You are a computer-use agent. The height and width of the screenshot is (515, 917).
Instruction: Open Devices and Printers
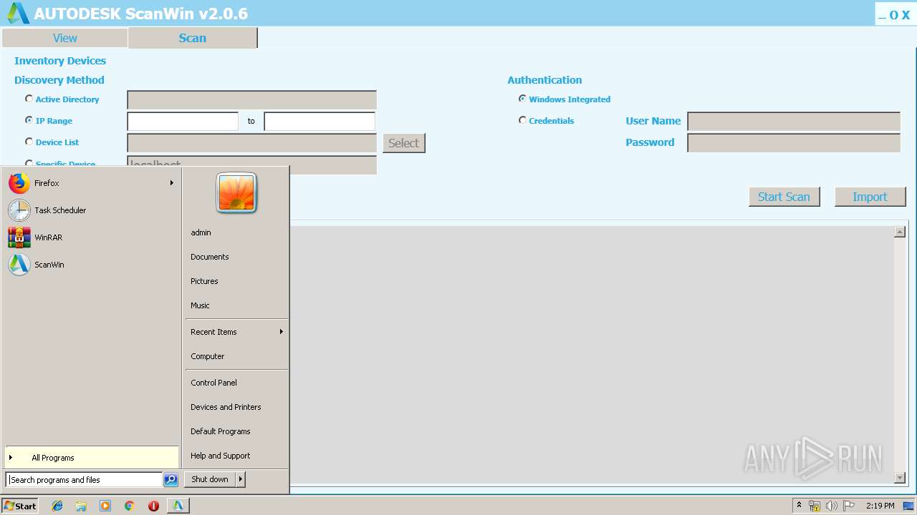pyautogui.click(x=226, y=407)
